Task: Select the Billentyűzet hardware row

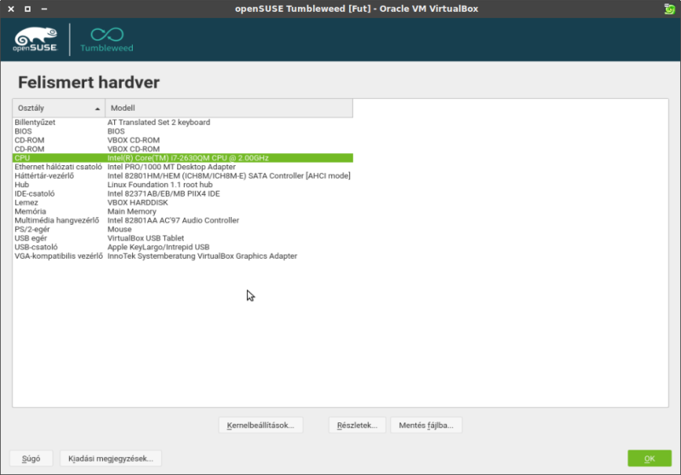Action: [x=183, y=123]
